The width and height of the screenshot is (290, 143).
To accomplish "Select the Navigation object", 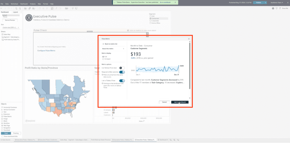I will pyautogui.click(x=6, y=128).
